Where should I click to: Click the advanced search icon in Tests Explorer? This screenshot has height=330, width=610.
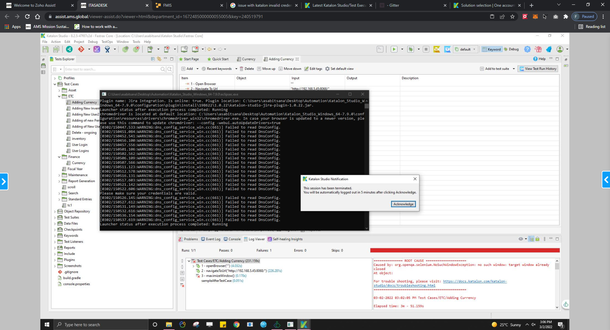pyautogui.click(x=170, y=69)
